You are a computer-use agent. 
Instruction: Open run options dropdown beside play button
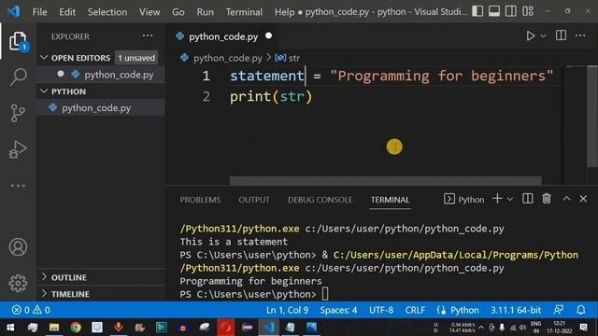coord(543,35)
